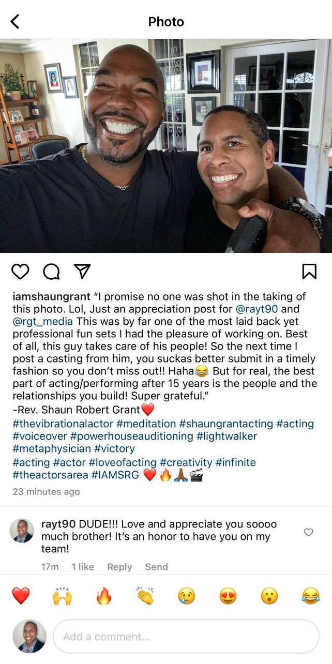Reply to rayt90's comment
332x664 pixels.
119,567
